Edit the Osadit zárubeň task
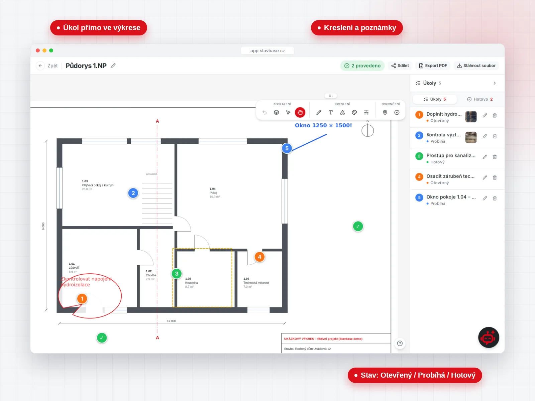This screenshot has height=401, width=535. point(485,177)
